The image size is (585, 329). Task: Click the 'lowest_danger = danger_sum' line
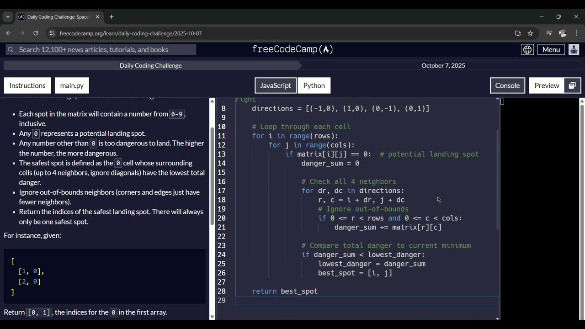[x=372, y=264]
